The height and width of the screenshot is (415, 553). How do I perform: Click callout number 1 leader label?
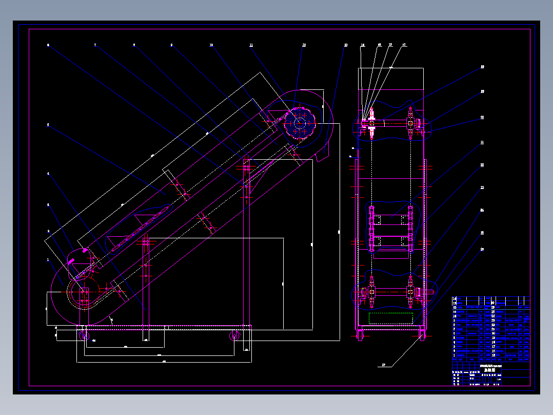pos(48,259)
